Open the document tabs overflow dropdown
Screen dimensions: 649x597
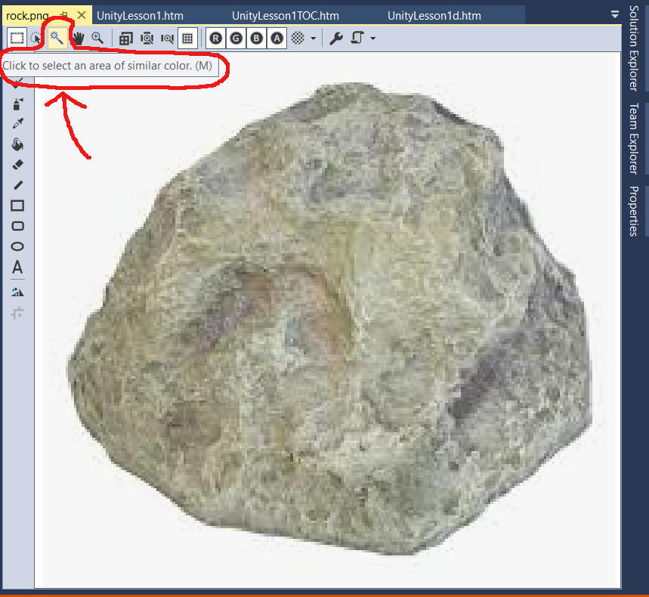coord(615,15)
